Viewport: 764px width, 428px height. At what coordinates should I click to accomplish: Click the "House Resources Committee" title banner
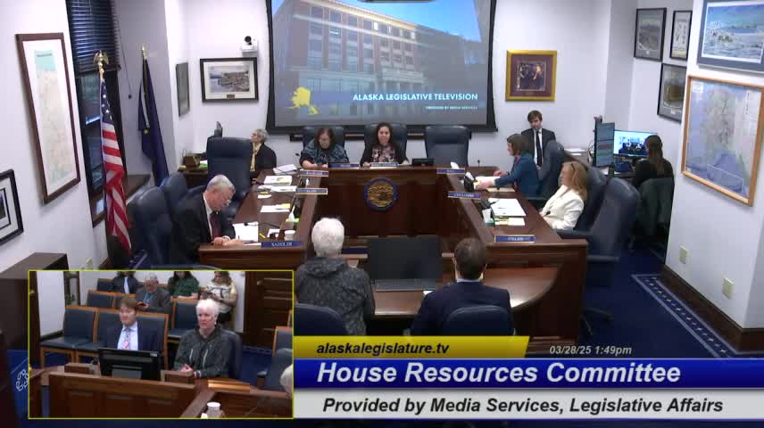(528, 374)
